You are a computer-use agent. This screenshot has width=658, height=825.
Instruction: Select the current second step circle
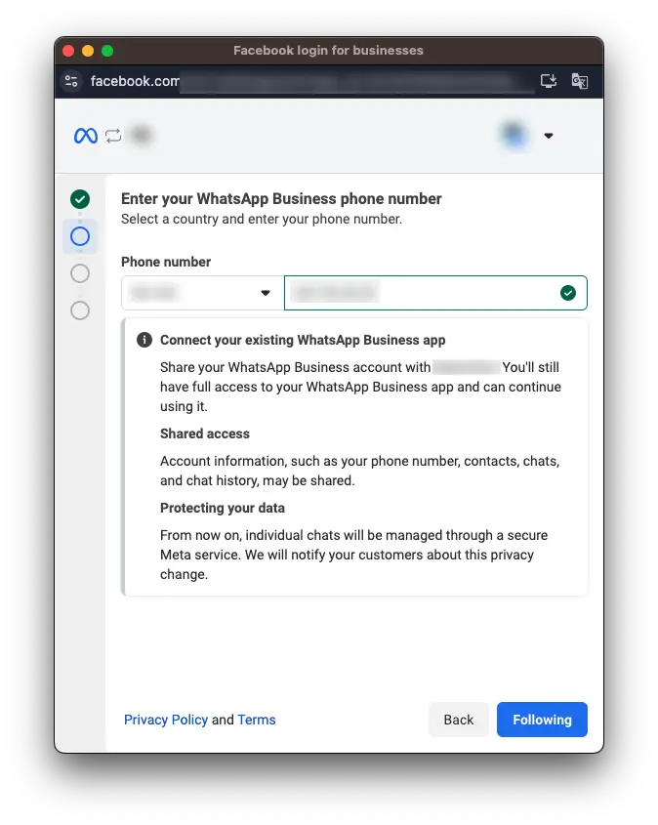[80, 236]
